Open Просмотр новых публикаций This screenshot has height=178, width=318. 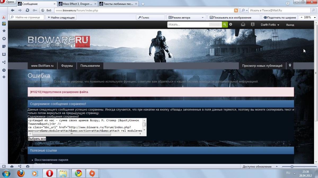tap(262, 66)
